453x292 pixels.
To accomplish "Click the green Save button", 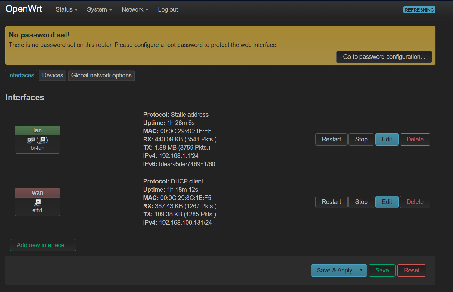I will (382, 270).
